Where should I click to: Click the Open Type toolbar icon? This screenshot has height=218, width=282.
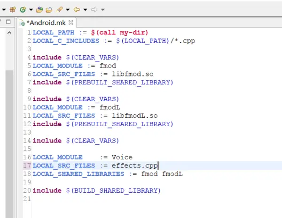[x=39, y=9]
